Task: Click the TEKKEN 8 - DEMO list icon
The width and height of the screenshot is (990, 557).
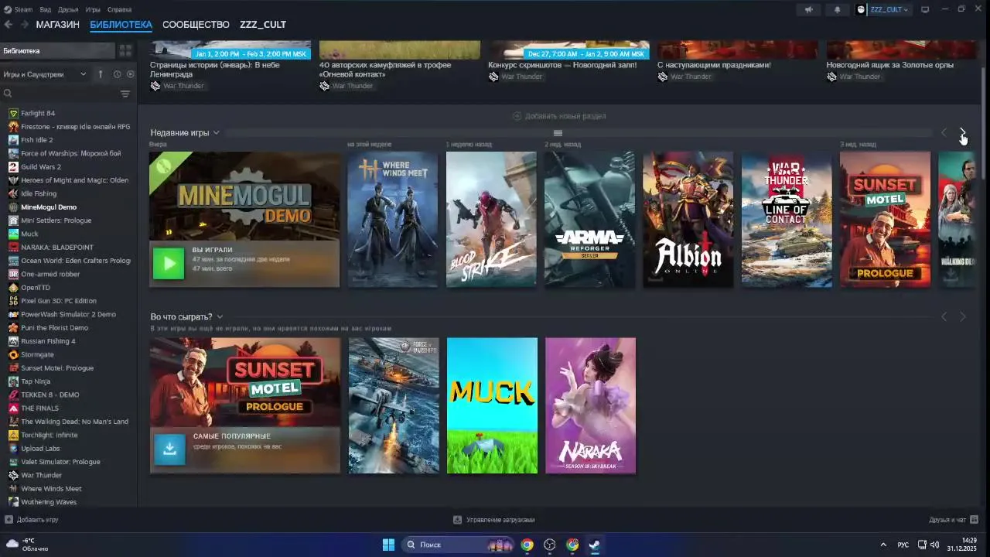Action: 13,395
